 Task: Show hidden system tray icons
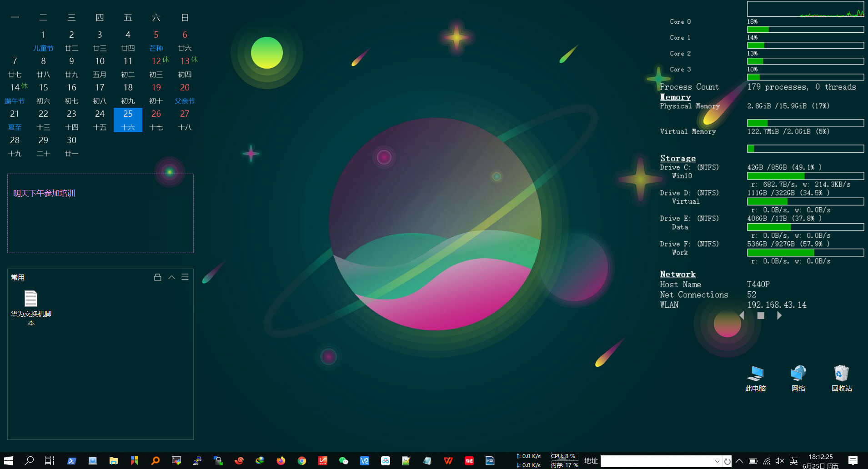click(x=739, y=461)
